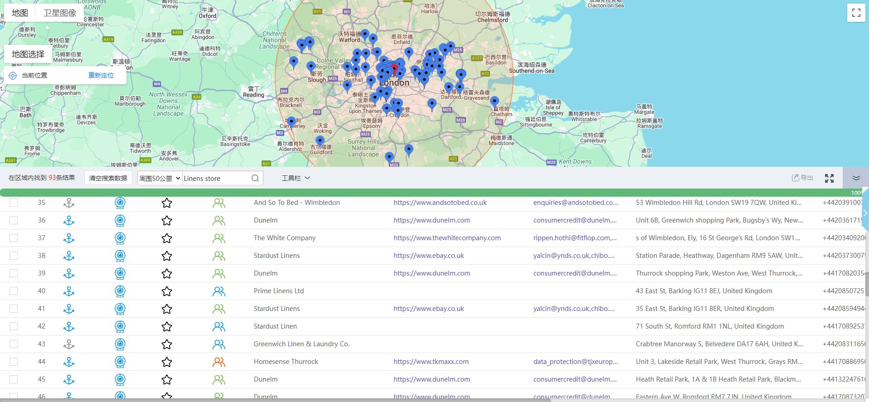Click Dunelm name in row 39

click(266, 273)
